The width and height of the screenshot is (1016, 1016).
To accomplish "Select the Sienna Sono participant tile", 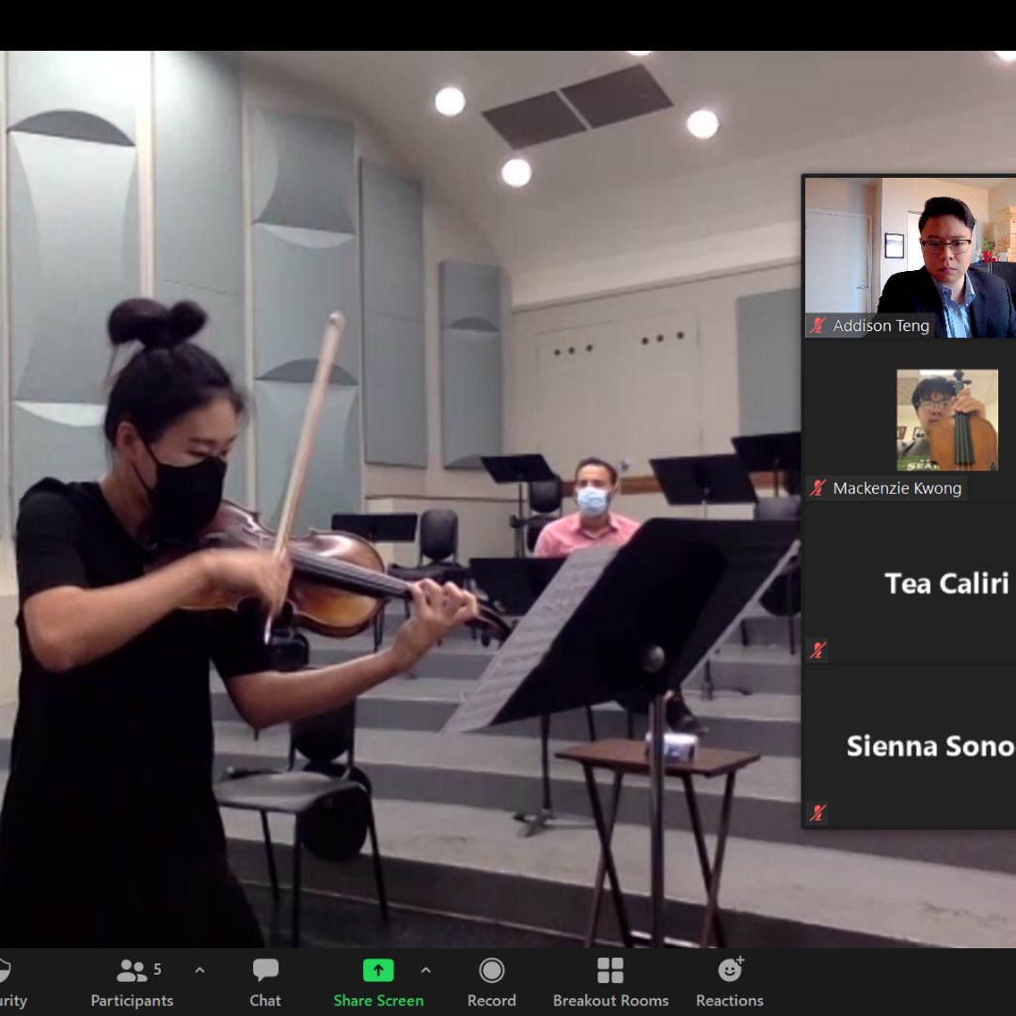I will click(x=911, y=745).
